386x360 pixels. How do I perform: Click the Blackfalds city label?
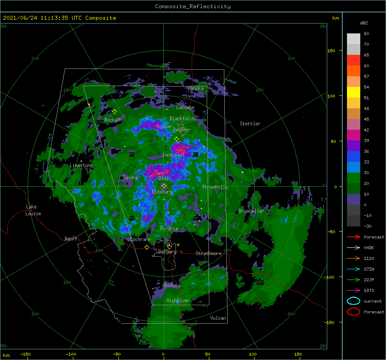click(182, 119)
